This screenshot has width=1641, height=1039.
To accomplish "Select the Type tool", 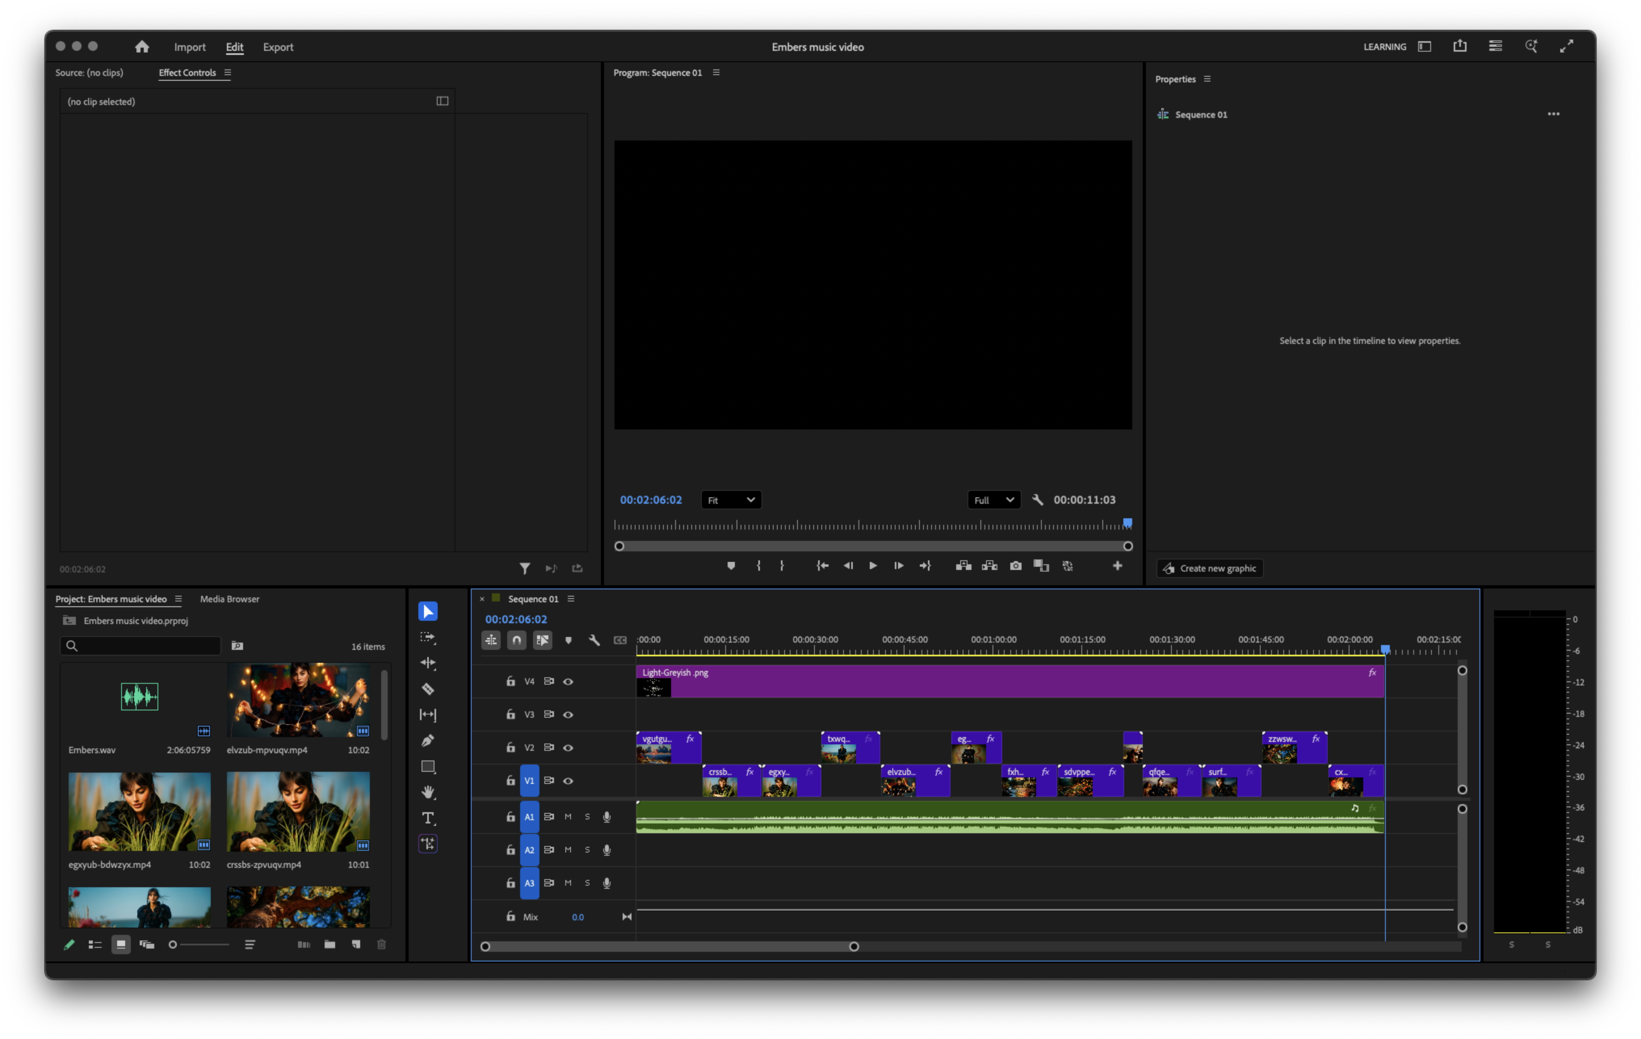I will point(428,818).
